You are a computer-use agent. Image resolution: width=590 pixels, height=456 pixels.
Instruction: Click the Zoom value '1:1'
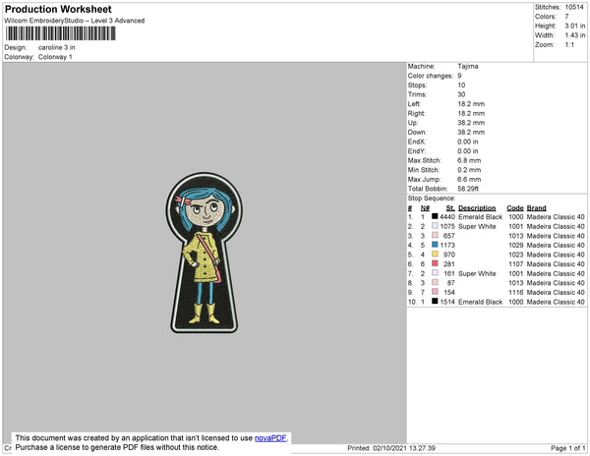[569, 45]
